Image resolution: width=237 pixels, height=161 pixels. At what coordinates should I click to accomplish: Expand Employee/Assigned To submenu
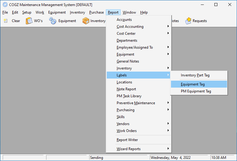(x=139, y=47)
